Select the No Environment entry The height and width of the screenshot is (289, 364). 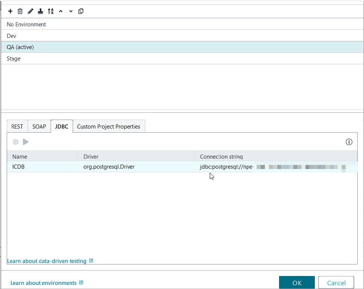click(26, 25)
